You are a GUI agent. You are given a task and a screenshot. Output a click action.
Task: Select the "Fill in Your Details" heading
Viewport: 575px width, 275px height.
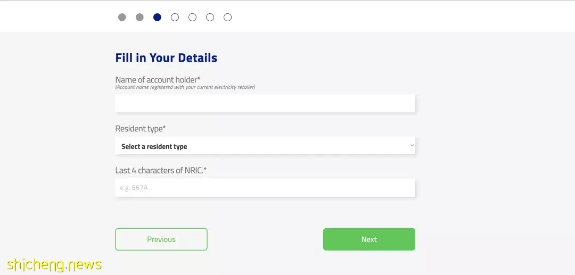[x=166, y=58]
